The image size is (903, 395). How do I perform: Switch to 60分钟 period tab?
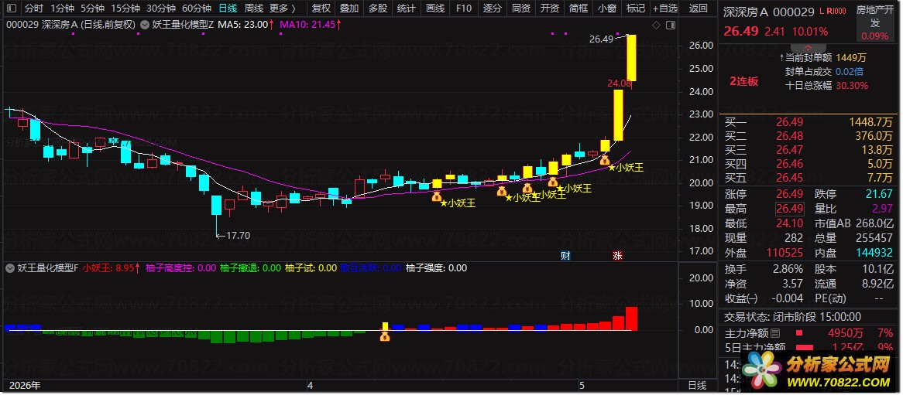click(197, 9)
